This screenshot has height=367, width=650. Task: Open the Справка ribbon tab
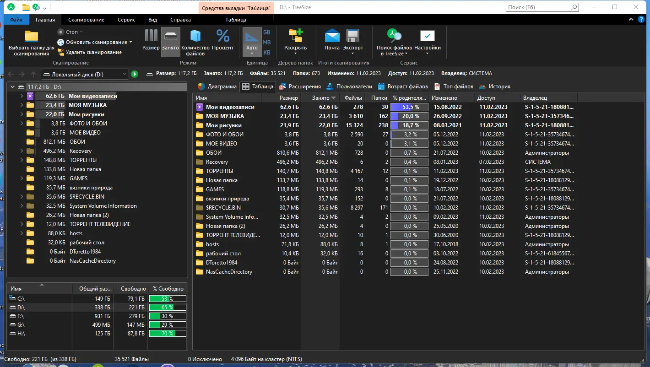click(180, 20)
